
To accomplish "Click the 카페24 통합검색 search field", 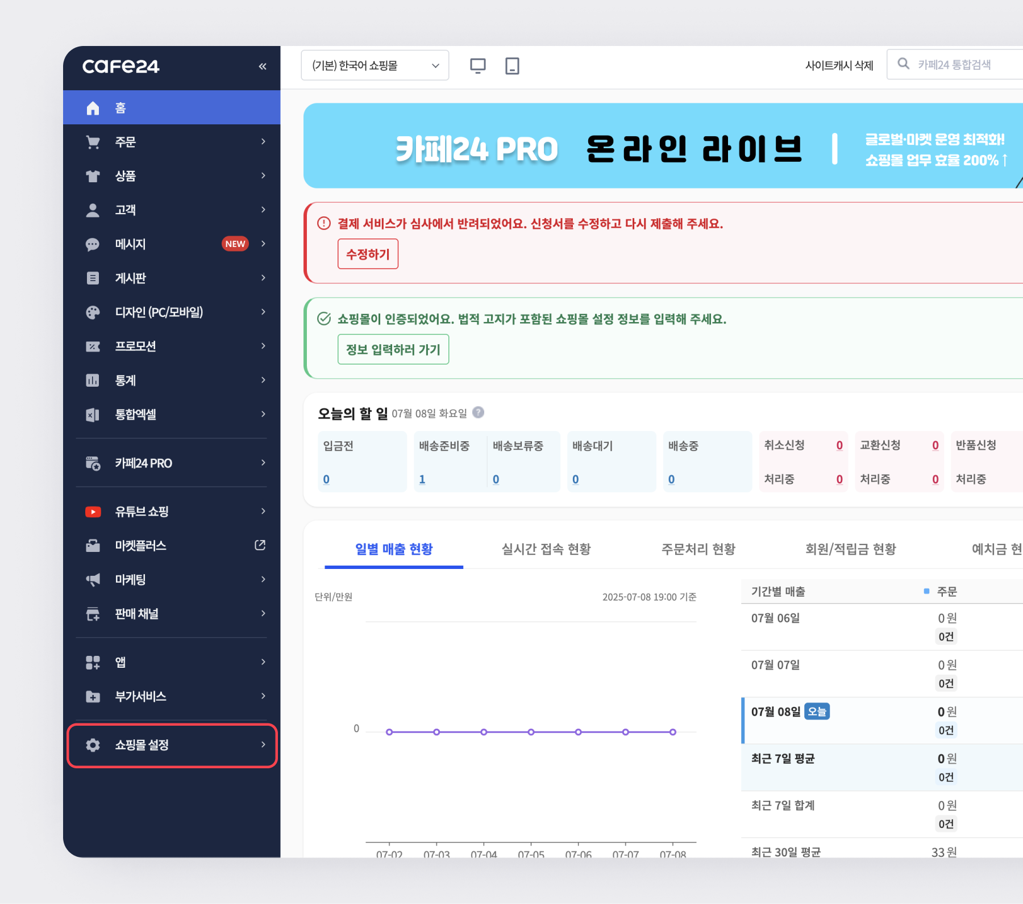I will [955, 65].
